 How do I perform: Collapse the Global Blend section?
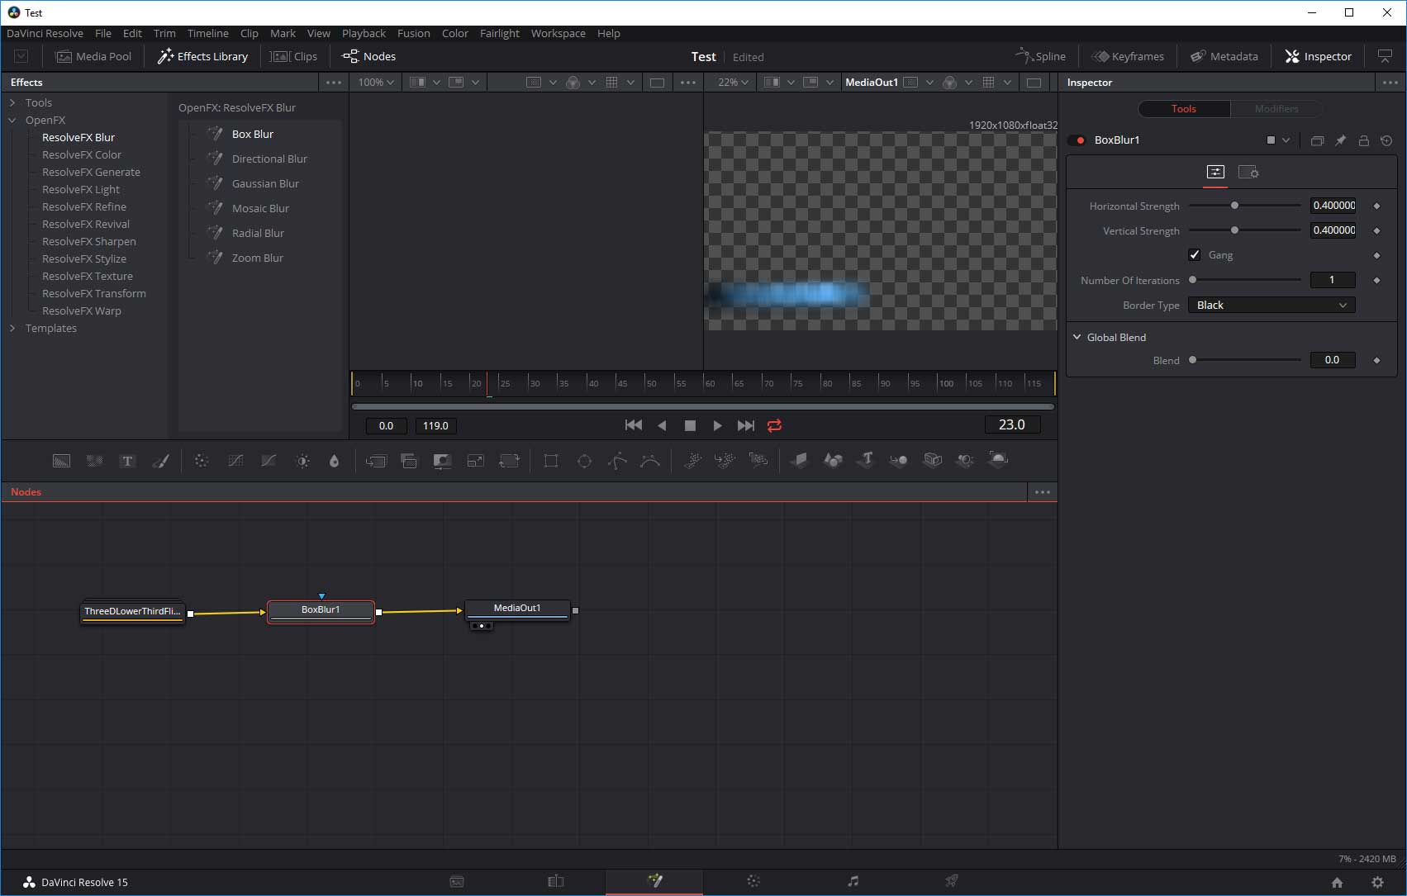click(1077, 337)
